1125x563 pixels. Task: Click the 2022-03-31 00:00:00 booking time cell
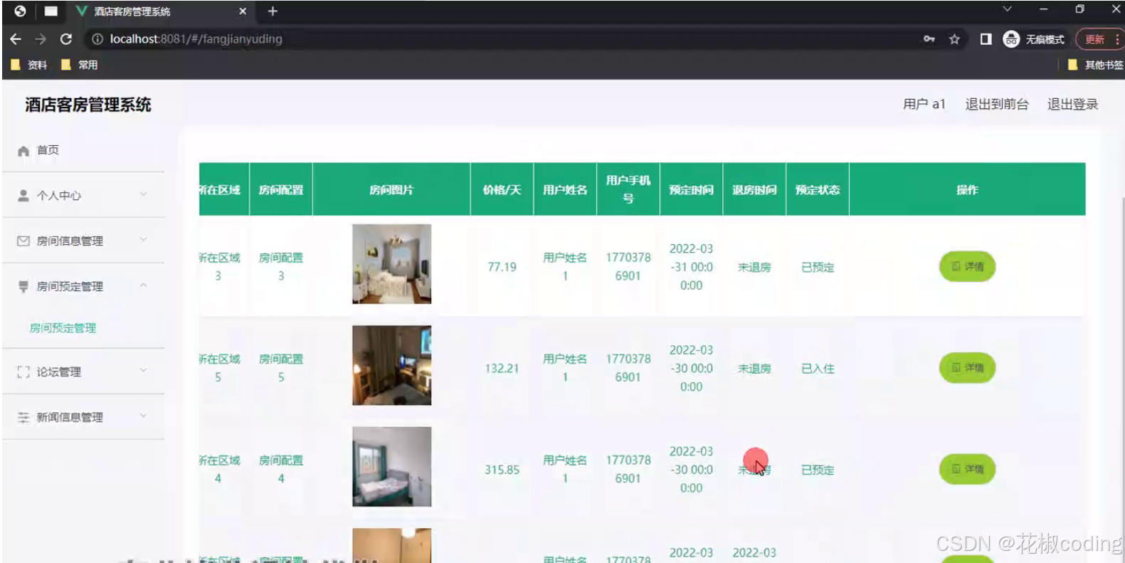pyautogui.click(x=691, y=267)
